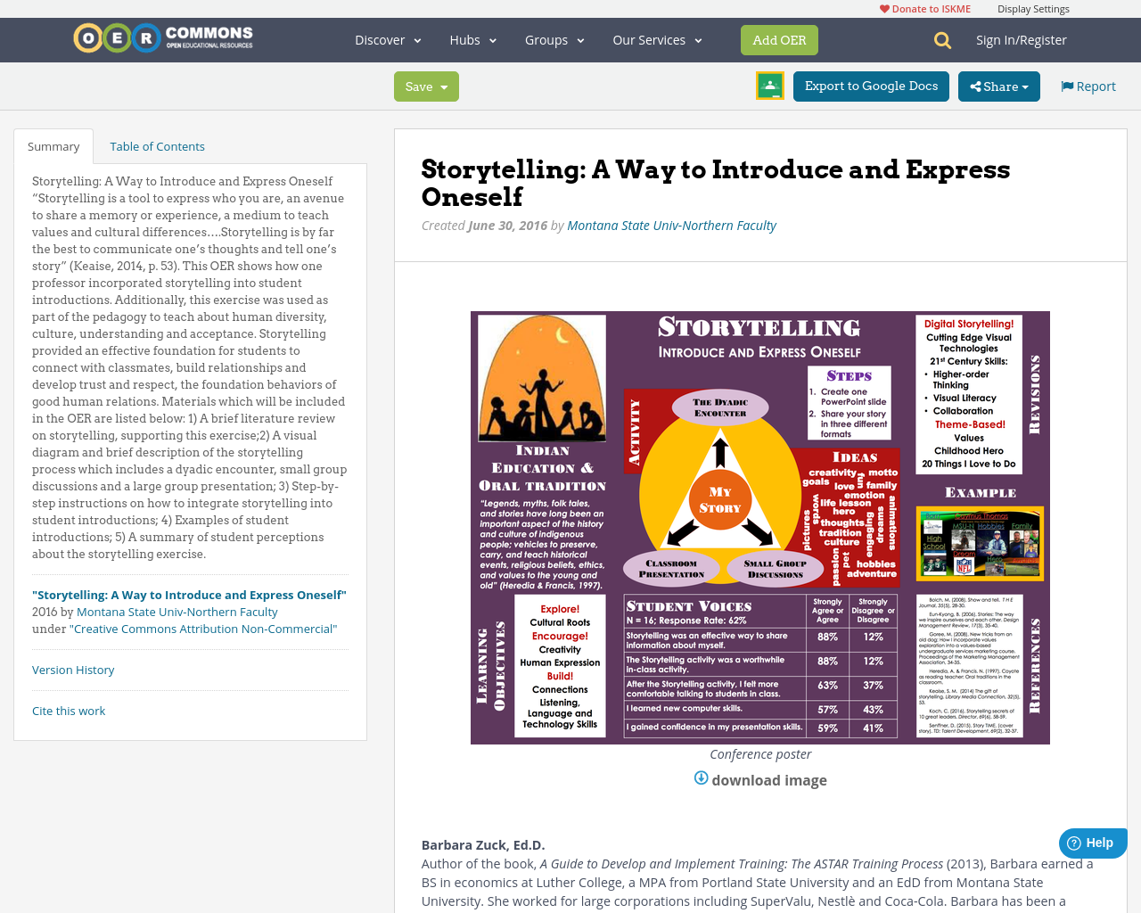1141x913 pixels.
Task: Click the conference poster image
Action: [760, 528]
